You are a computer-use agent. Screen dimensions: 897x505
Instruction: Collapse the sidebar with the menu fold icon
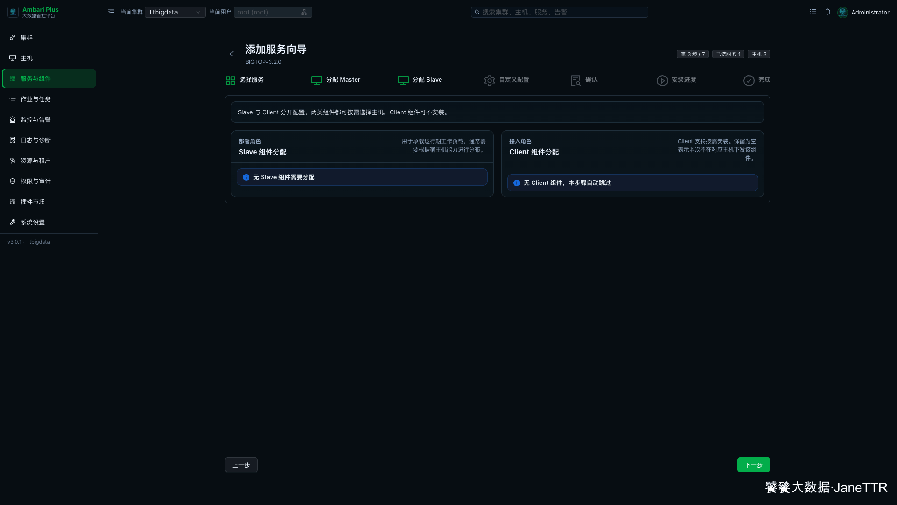click(111, 12)
